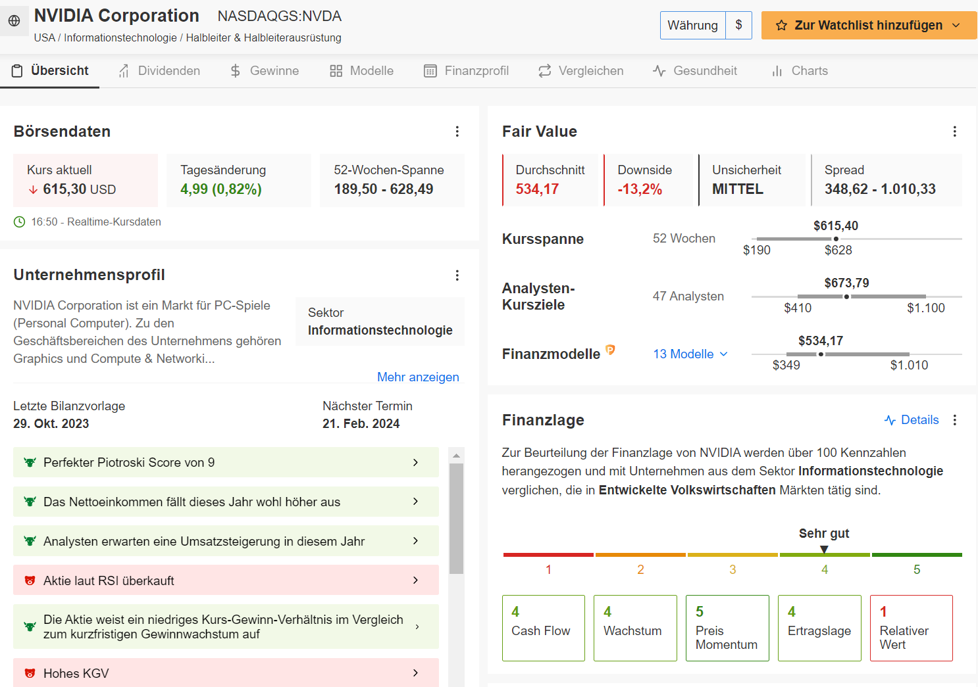
Task: Click the grid icon of Modelle tab
Action: (336, 71)
